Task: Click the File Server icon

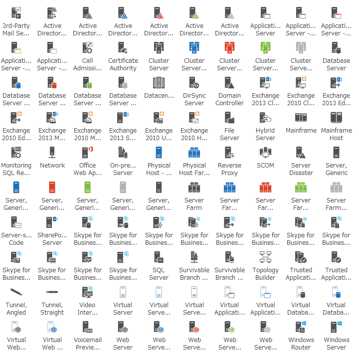Action: [x=229, y=118]
